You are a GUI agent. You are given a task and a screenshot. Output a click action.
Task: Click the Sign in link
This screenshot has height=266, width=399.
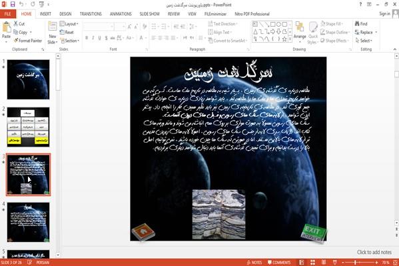(x=384, y=14)
